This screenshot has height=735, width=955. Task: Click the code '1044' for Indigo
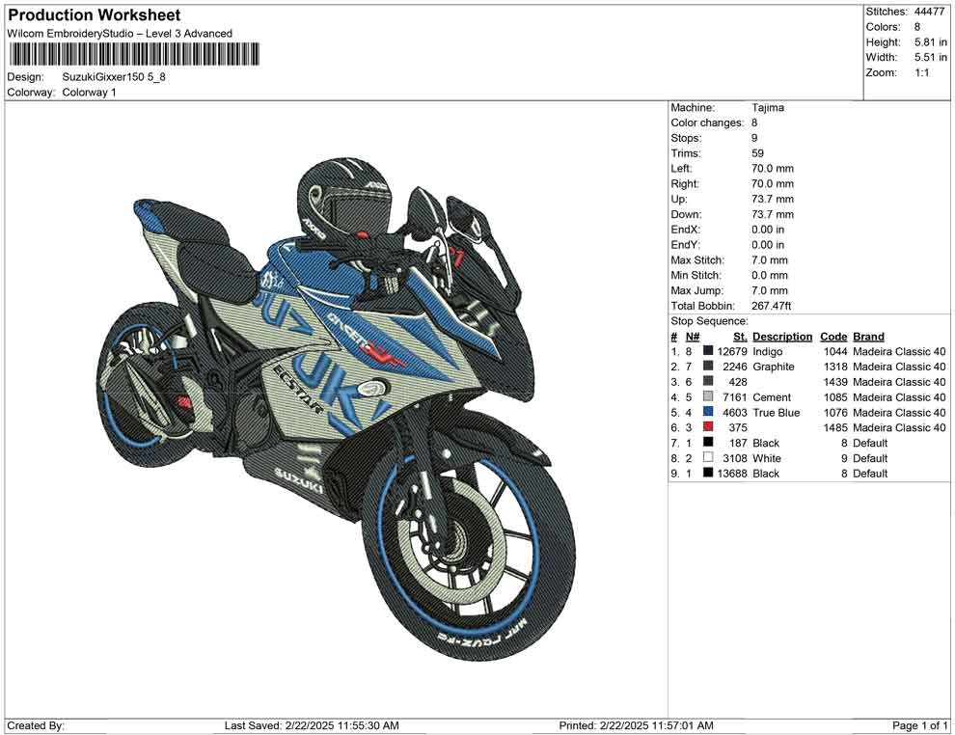pos(835,351)
